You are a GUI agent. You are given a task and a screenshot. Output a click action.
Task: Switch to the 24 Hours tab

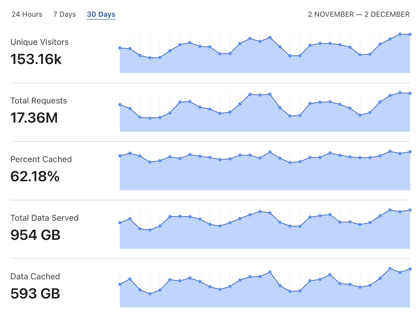tap(27, 14)
